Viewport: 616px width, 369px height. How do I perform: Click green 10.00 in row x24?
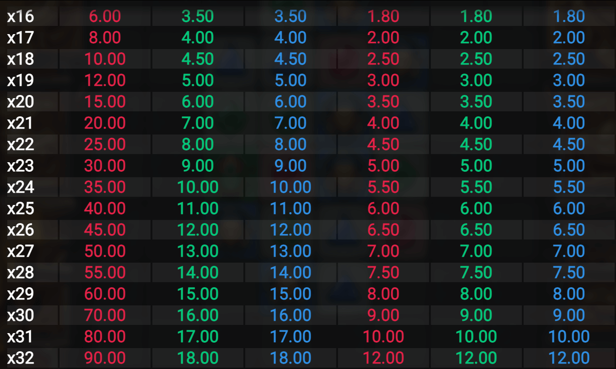click(x=198, y=187)
